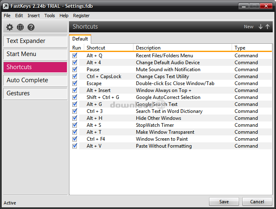276x209 pixels.
Task: Switch to Gestures section
Action: point(35,93)
